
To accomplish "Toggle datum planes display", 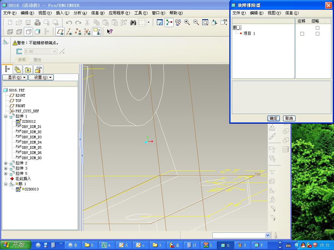I will pos(60,32).
